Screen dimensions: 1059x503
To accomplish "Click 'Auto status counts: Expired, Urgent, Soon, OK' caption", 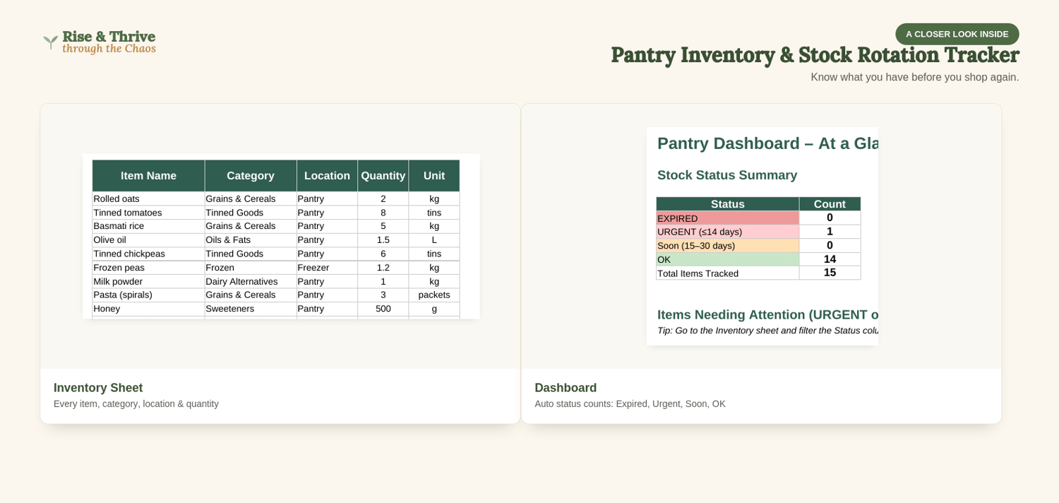I will tap(630, 404).
